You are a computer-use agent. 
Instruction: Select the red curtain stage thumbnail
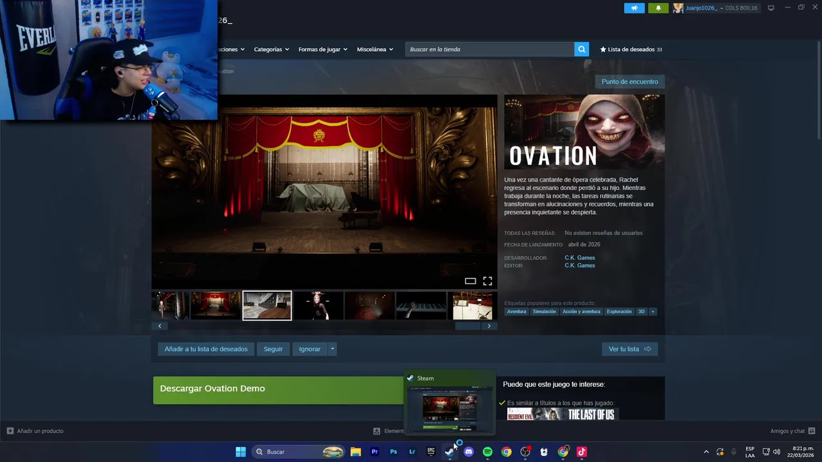pos(216,305)
